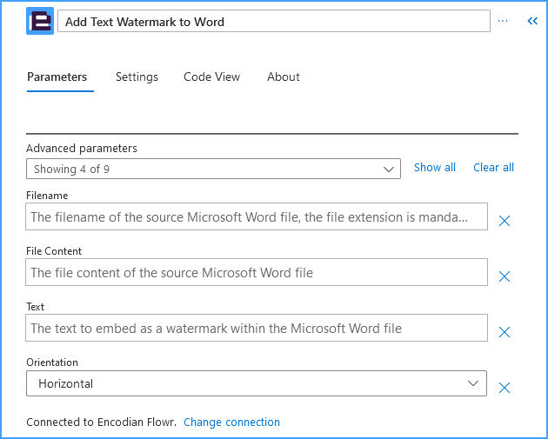
Task: Click the Show all link
Action: 435,168
